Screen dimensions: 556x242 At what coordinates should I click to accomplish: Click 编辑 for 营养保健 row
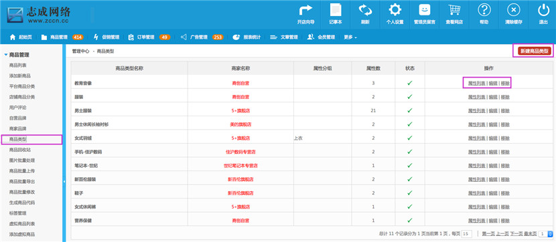pyautogui.click(x=493, y=221)
